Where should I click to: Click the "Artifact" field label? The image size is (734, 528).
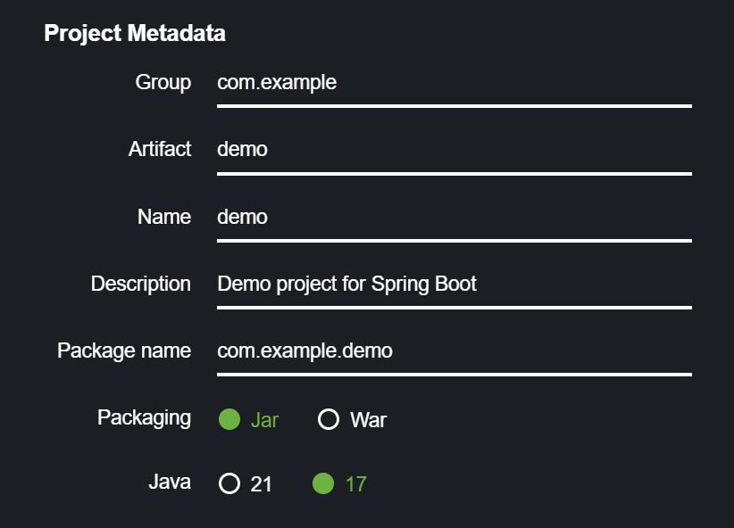click(160, 149)
